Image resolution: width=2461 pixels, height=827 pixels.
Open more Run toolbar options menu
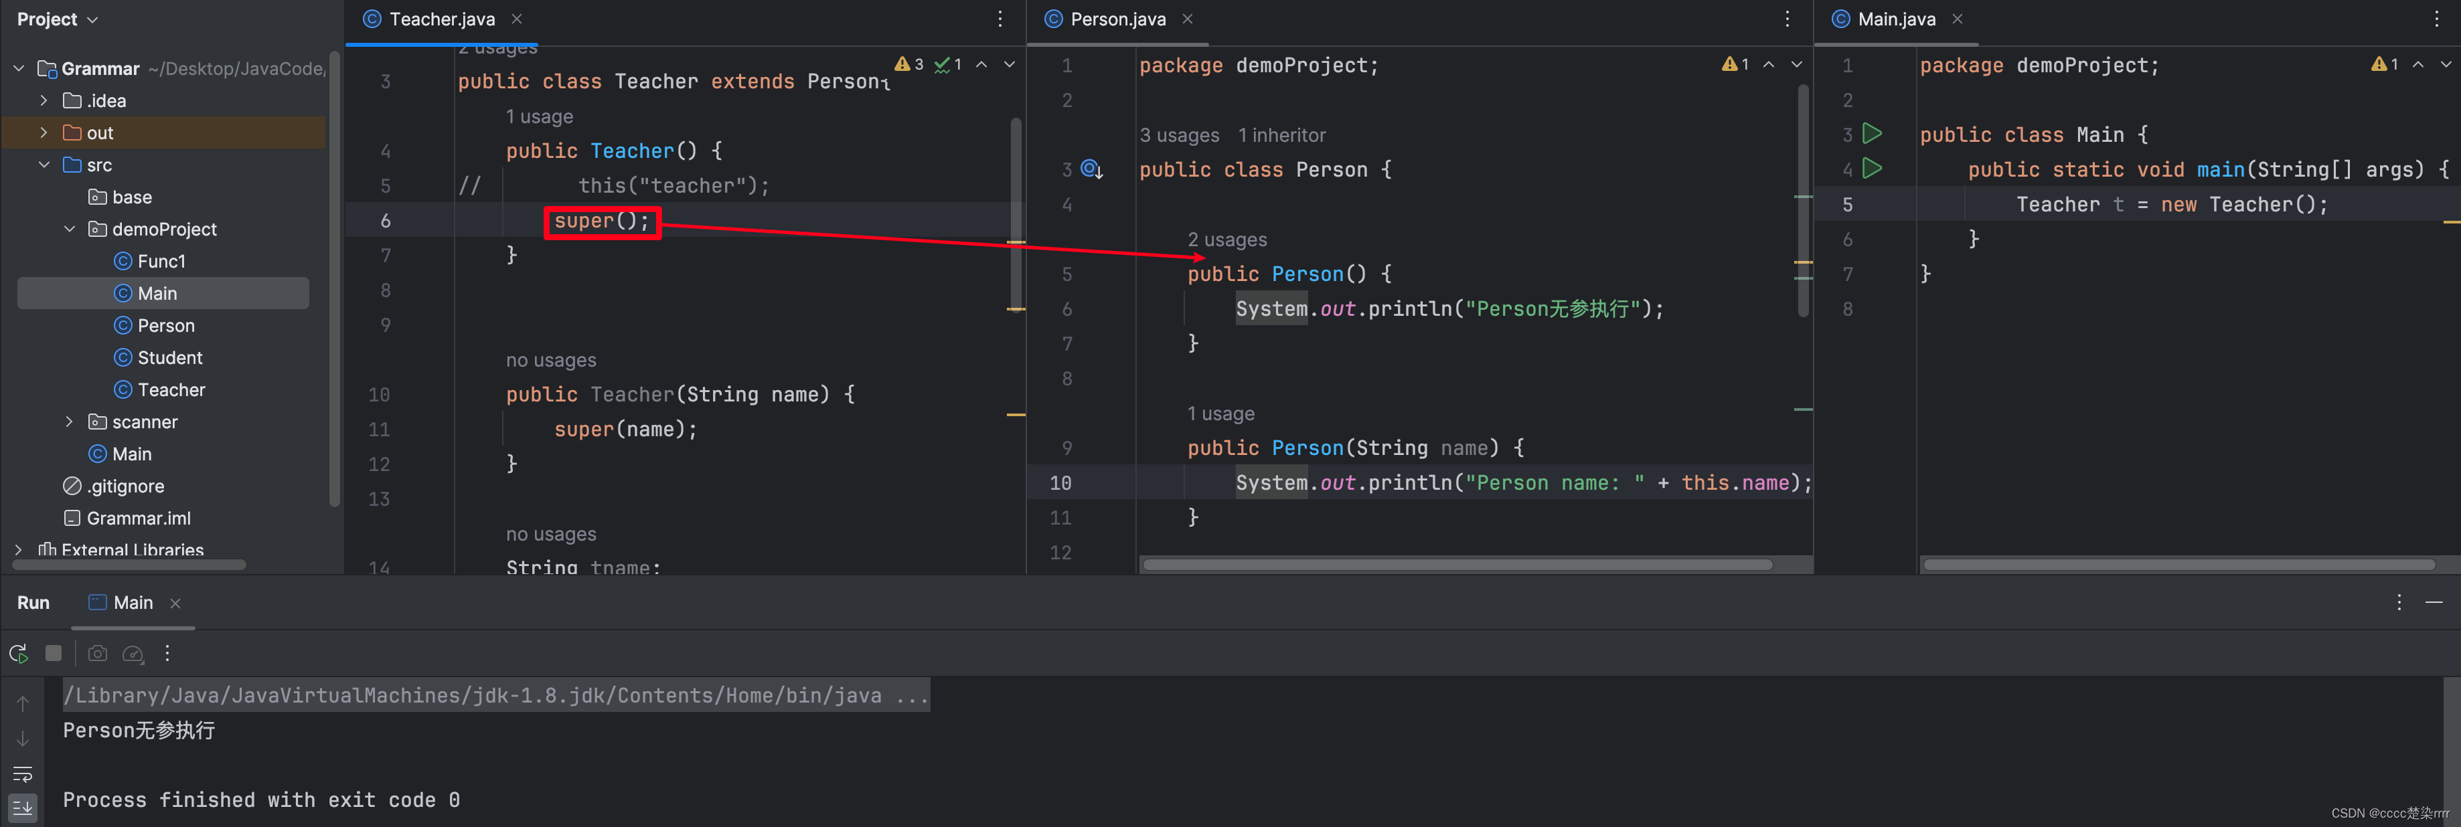point(167,653)
